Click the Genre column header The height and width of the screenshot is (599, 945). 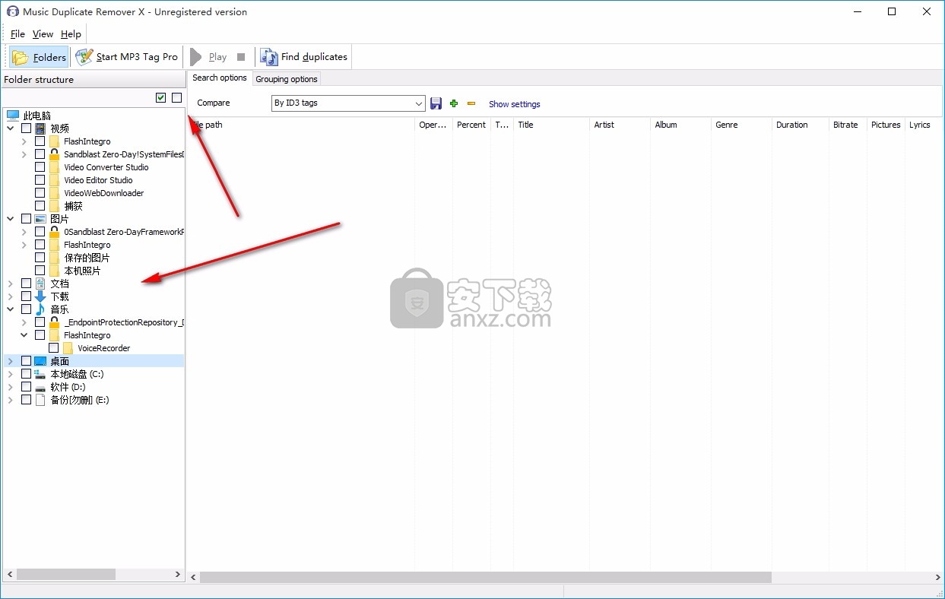741,125
